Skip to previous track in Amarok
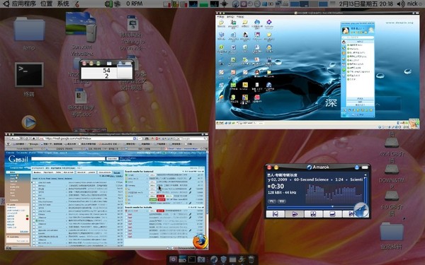The image size is (425, 265). (x=276, y=214)
